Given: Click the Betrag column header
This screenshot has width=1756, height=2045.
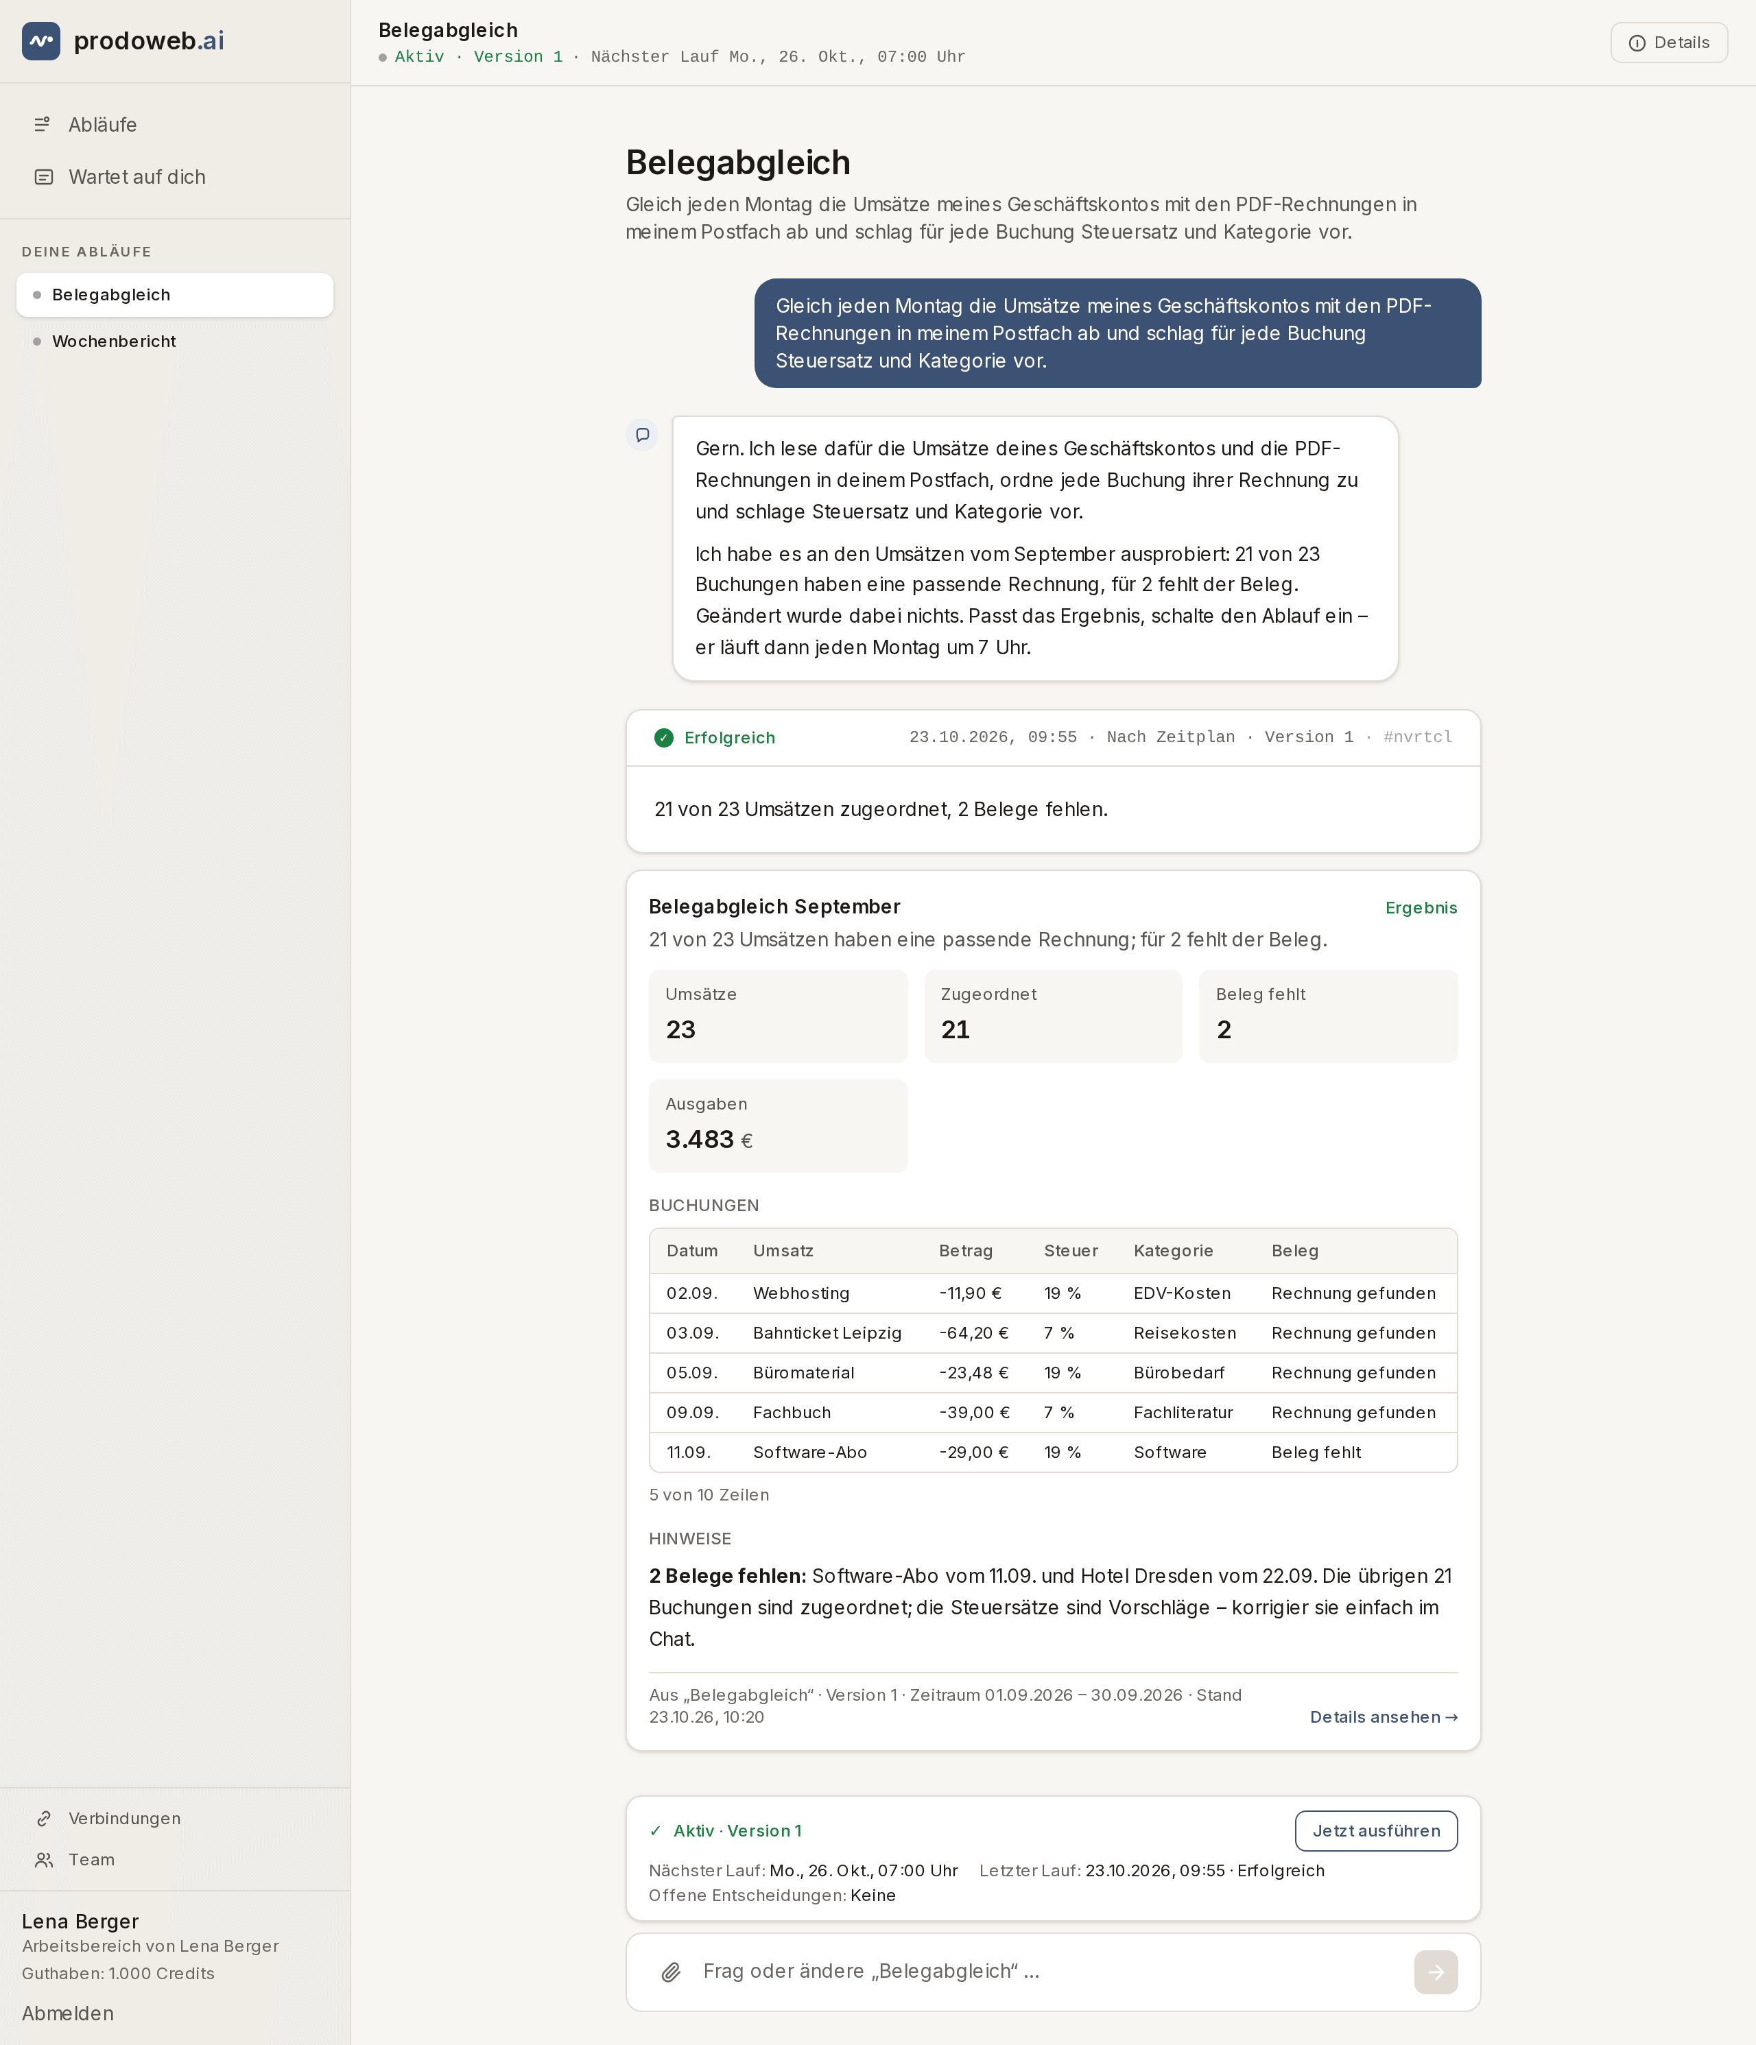Looking at the screenshot, I should pyautogui.click(x=965, y=1250).
